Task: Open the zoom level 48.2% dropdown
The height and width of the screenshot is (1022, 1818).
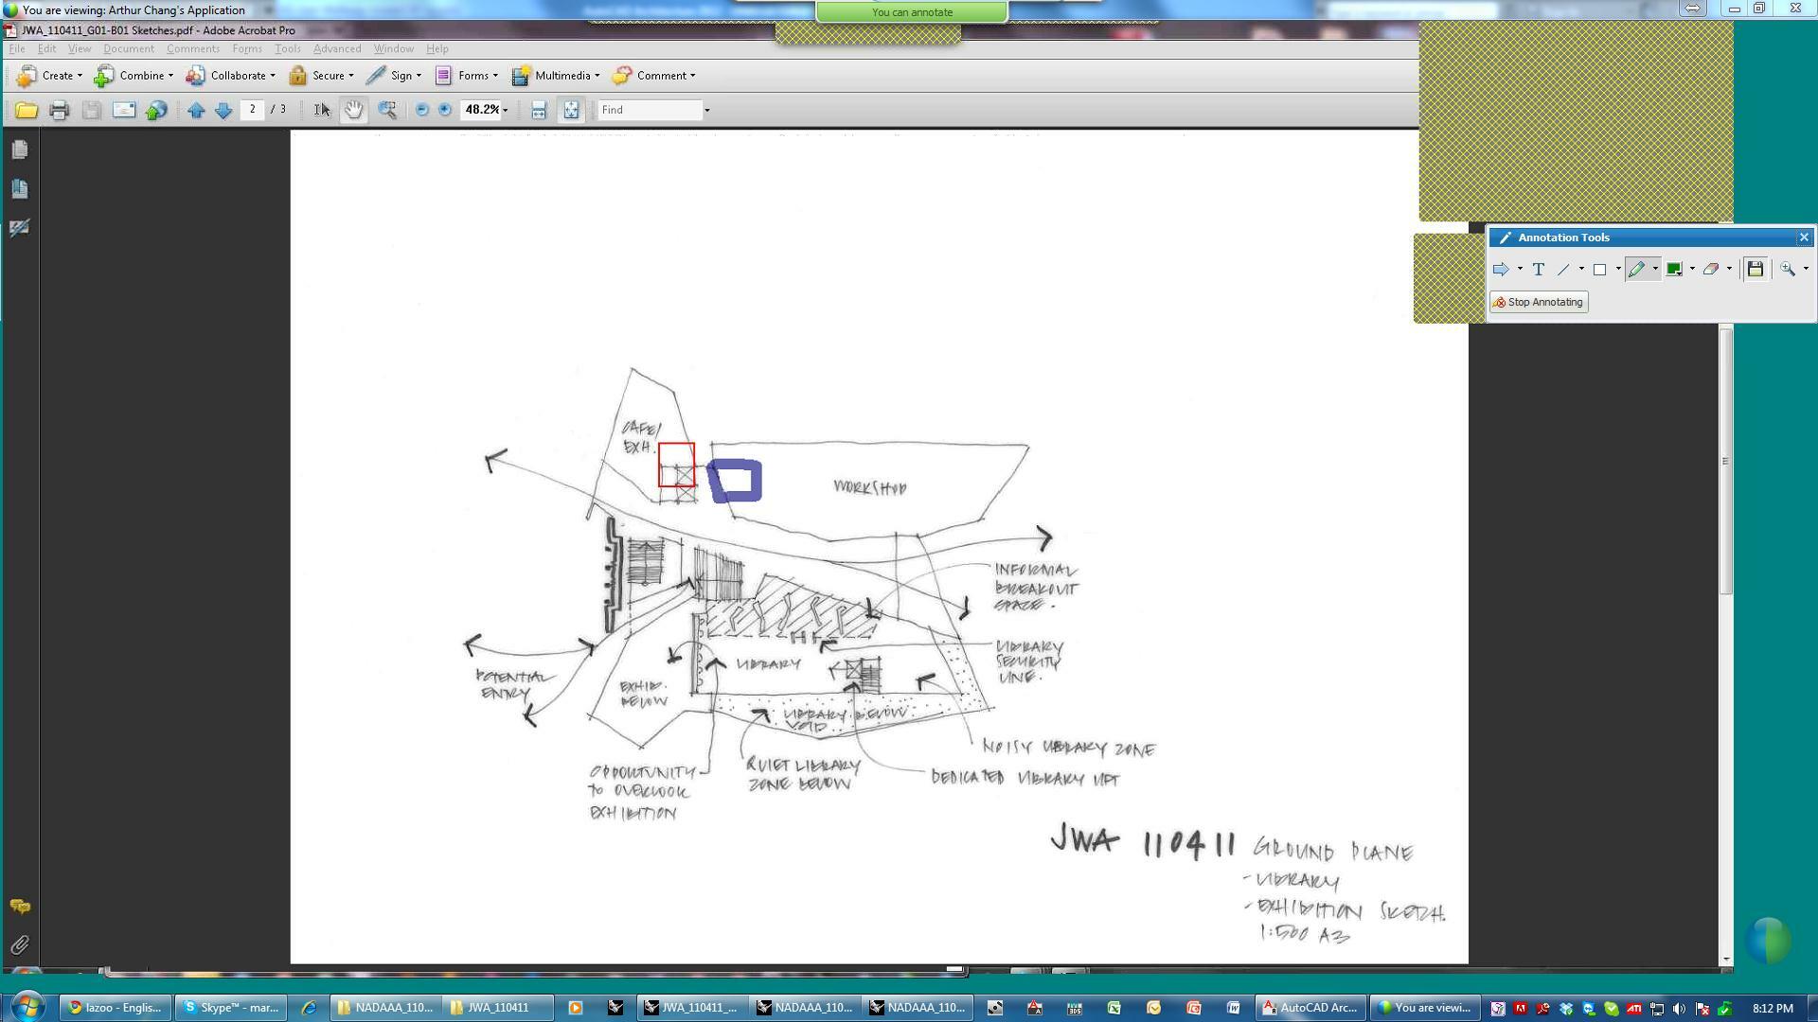Action: [x=505, y=111]
